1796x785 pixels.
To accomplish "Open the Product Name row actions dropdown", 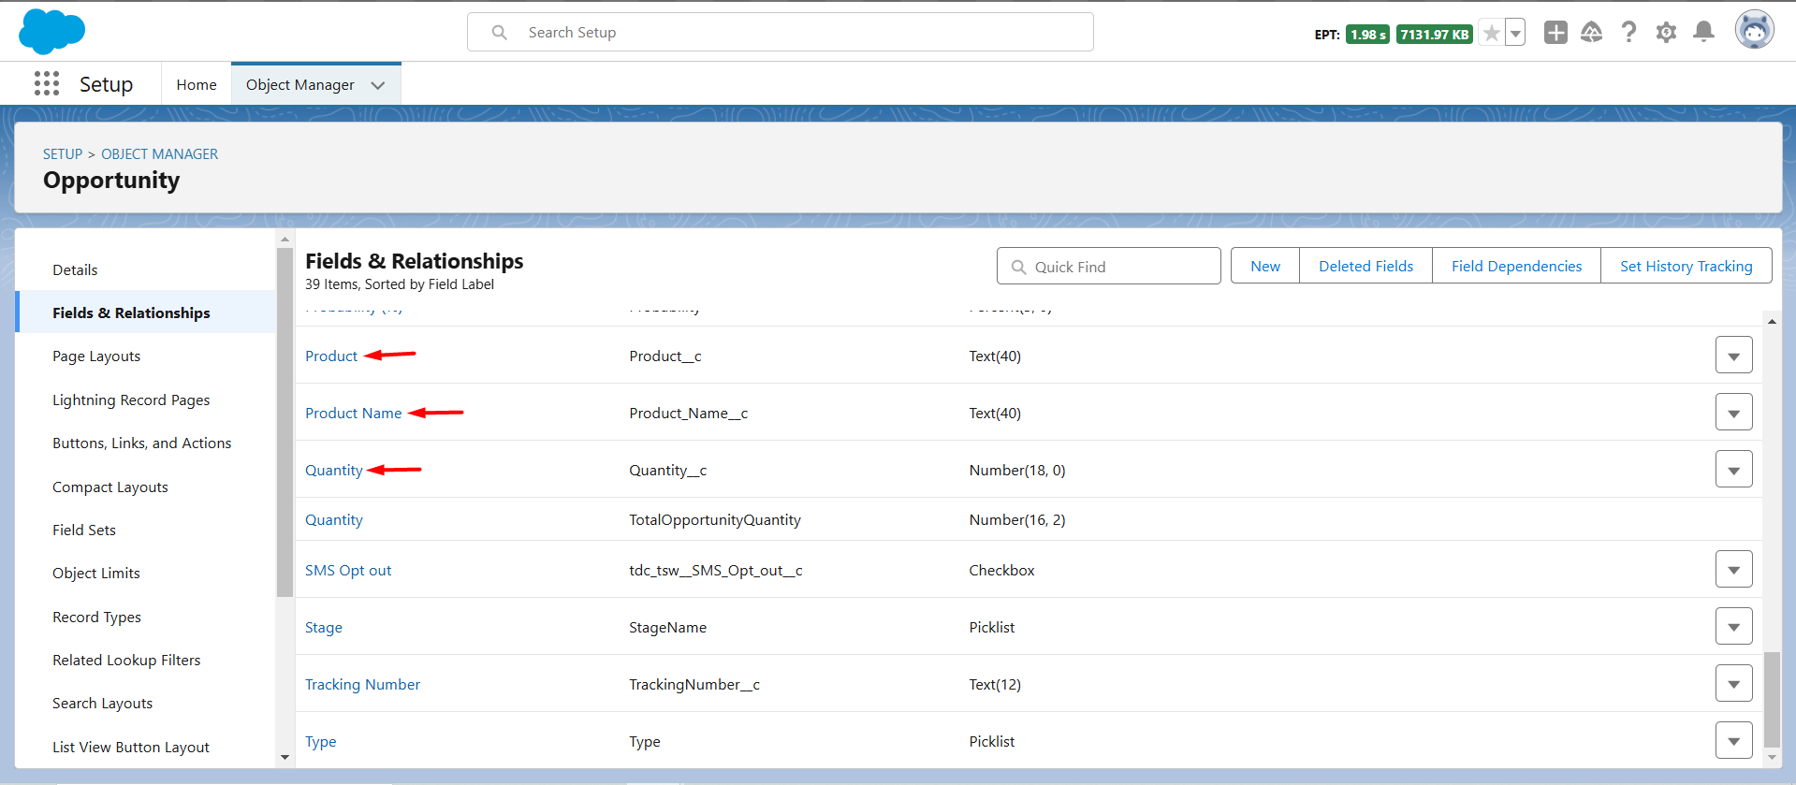I will 1734,413.
